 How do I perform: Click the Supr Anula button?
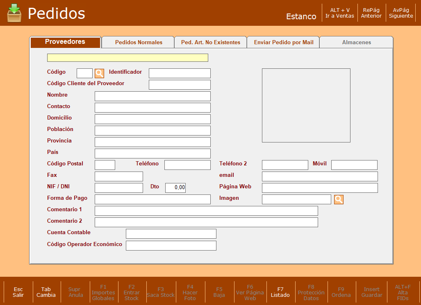75,292
